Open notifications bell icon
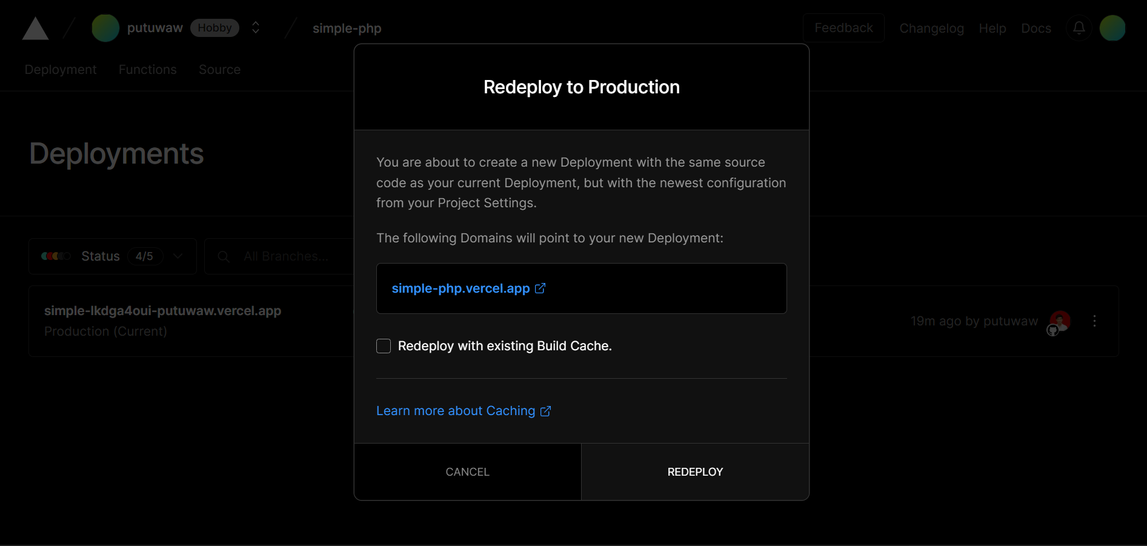 (x=1079, y=28)
